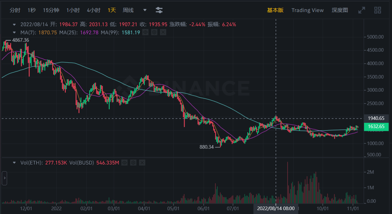This screenshot has height=214, width=392.
Task: Collapse the OHLC data row arrow
Action: click(x=14, y=25)
